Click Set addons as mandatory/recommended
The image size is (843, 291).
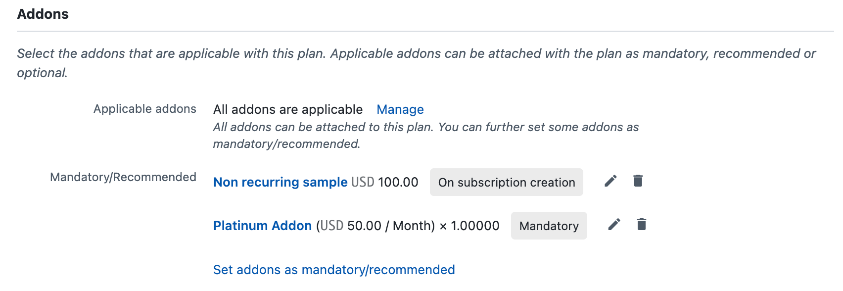pos(333,270)
